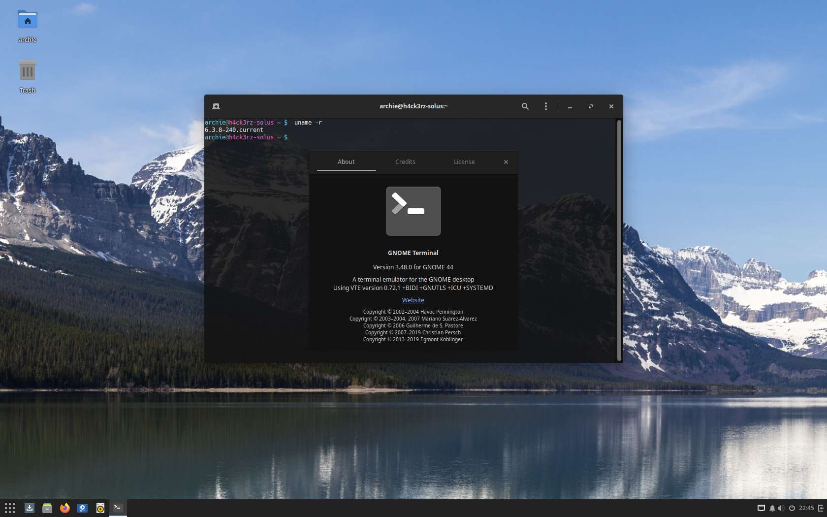Open the video player from panel
827x517 pixels.
[83, 508]
